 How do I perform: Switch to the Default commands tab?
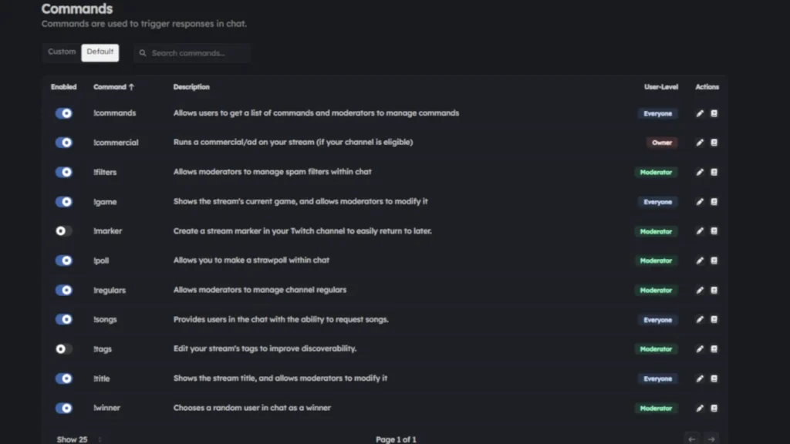coord(100,52)
